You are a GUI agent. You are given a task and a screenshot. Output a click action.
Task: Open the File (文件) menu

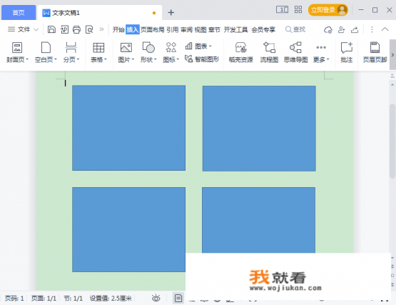coord(19,29)
